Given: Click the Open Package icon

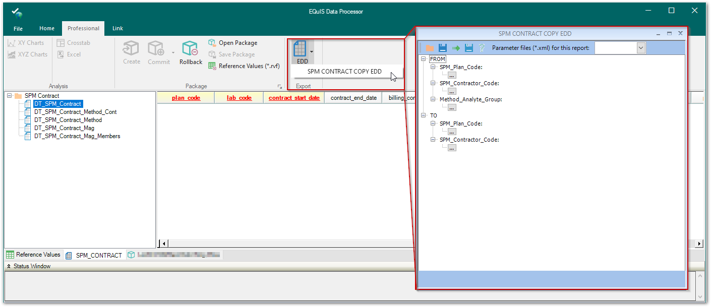Looking at the screenshot, I should point(212,43).
